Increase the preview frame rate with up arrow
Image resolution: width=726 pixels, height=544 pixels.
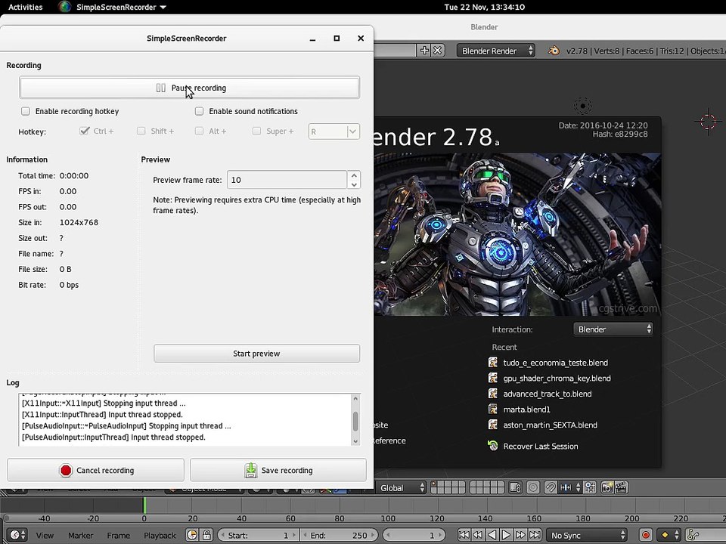pos(354,175)
